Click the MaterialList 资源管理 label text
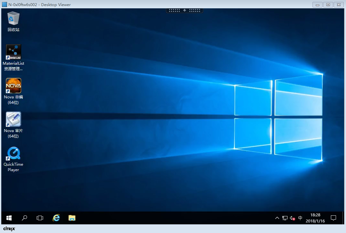 tap(14, 66)
